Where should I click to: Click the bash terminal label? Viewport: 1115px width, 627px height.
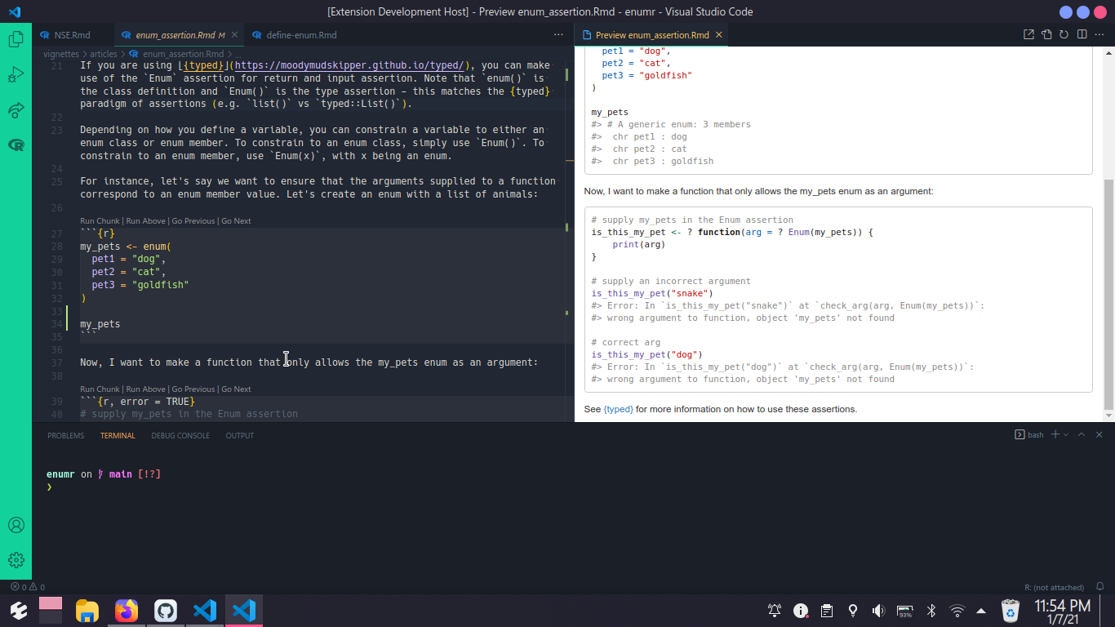1028,435
